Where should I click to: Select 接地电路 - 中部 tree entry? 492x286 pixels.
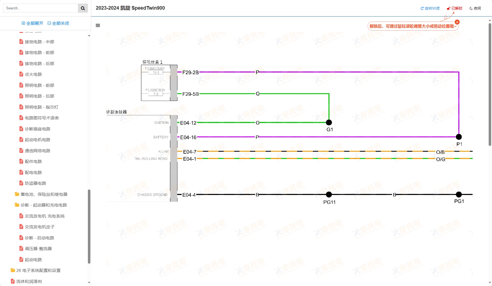click(x=40, y=42)
